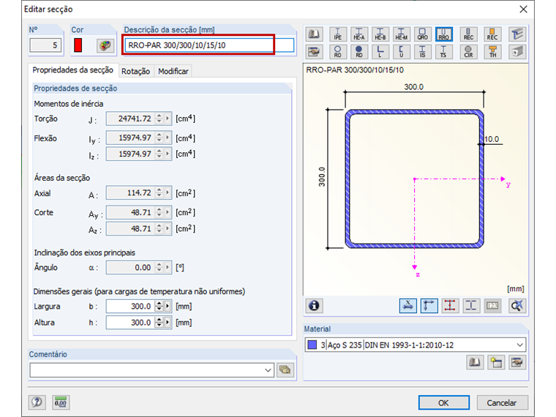Toggle stress points display
The height and width of the screenshot is (417, 556).
(x=450, y=306)
